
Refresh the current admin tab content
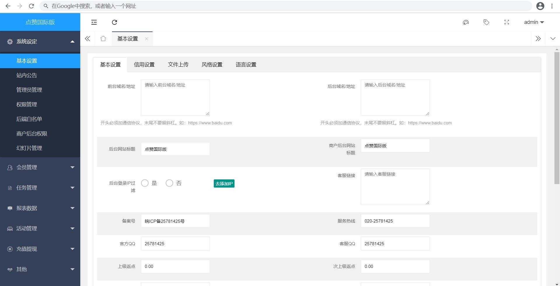(x=114, y=22)
